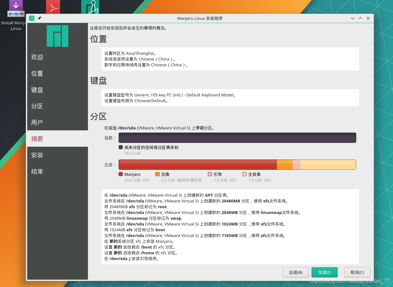
Task: Click the line marking 2048MB linuxswap as swap
Action: pos(144,218)
